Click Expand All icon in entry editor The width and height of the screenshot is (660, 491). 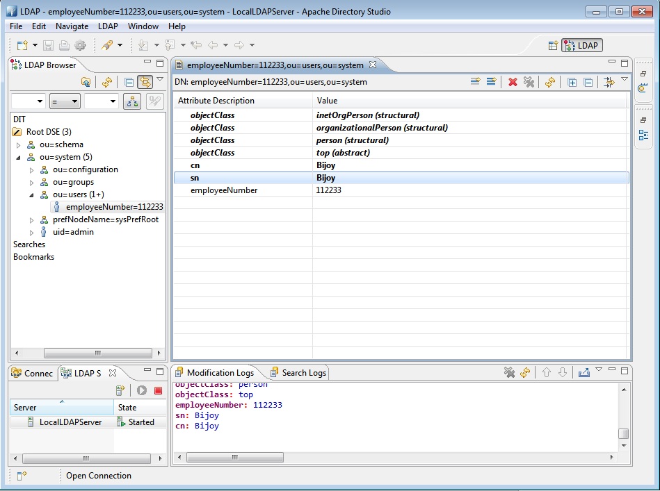pos(572,82)
